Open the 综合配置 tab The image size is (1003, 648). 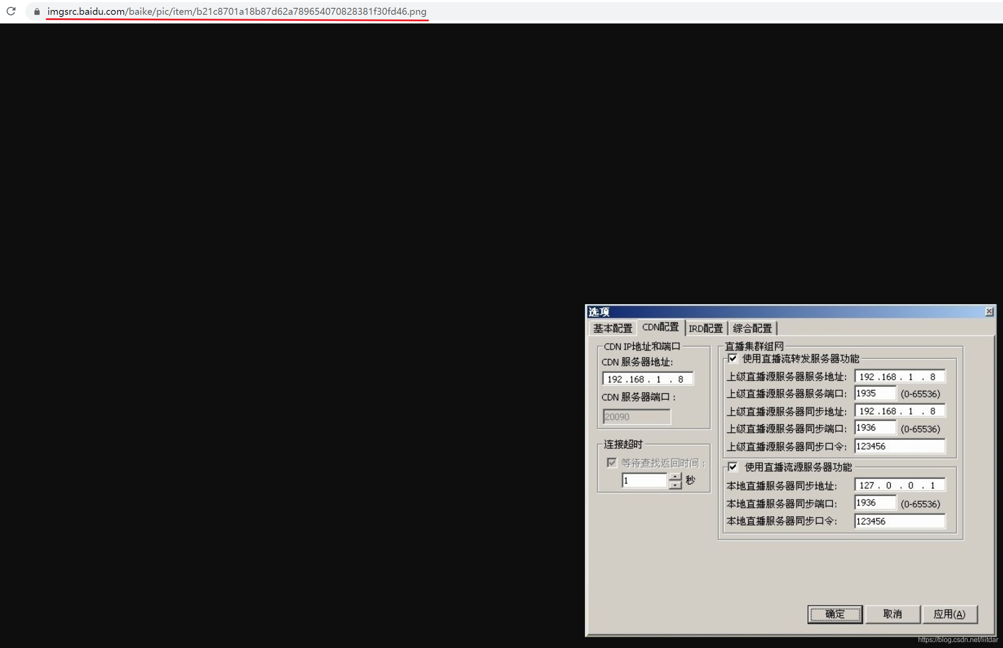(x=752, y=328)
